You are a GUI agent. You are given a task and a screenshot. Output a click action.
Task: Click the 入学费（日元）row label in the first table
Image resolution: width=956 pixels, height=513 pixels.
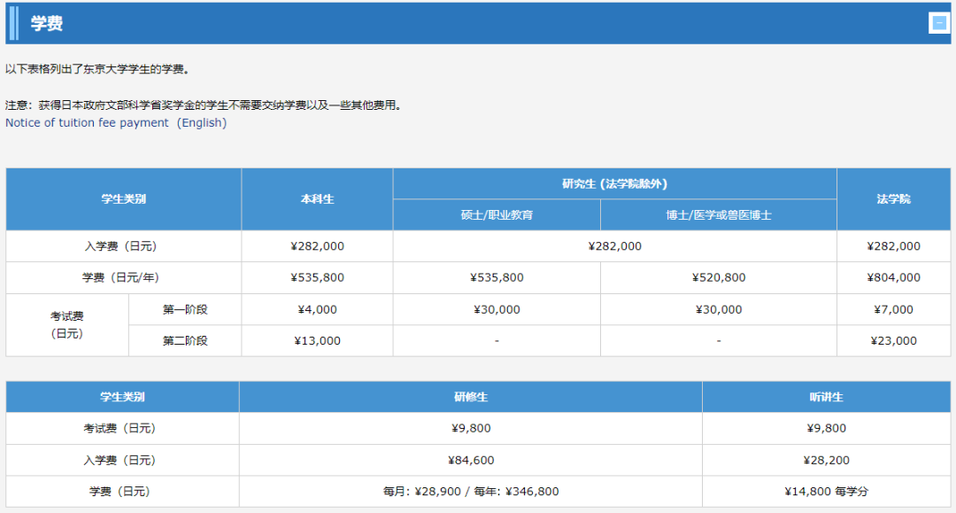pyautogui.click(x=124, y=246)
